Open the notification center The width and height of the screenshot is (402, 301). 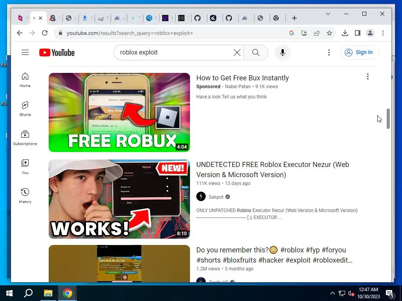(389, 293)
